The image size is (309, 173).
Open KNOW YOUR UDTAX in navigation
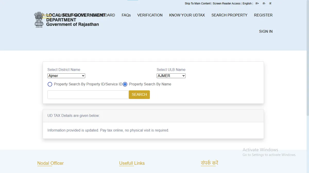click(x=187, y=15)
